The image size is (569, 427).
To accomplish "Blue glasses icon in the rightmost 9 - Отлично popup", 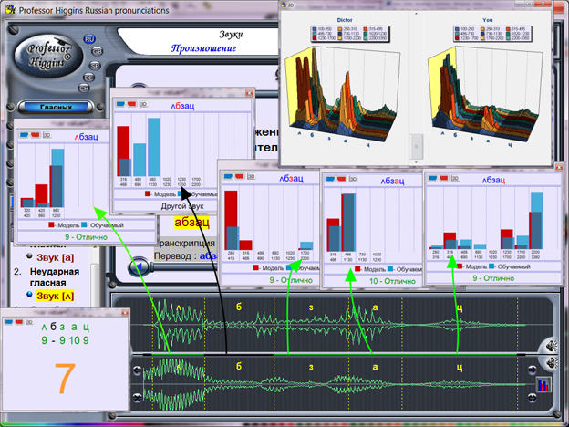I will [x=432, y=178].
